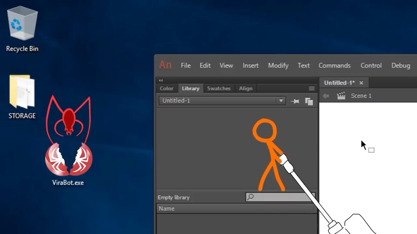417x234 pixels.
Task: Click the Name column header
Action: tap(237, 208)
